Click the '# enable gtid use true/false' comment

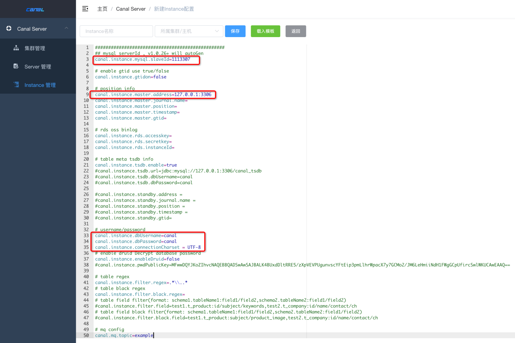point(132,71)
